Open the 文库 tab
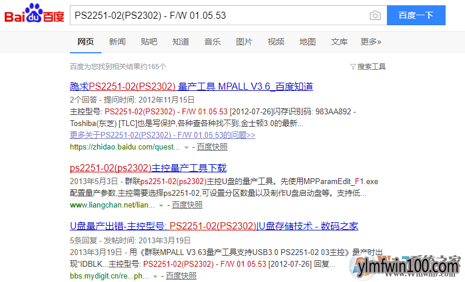465x282 pixels. pyautogui.click(x=339, y=42)
